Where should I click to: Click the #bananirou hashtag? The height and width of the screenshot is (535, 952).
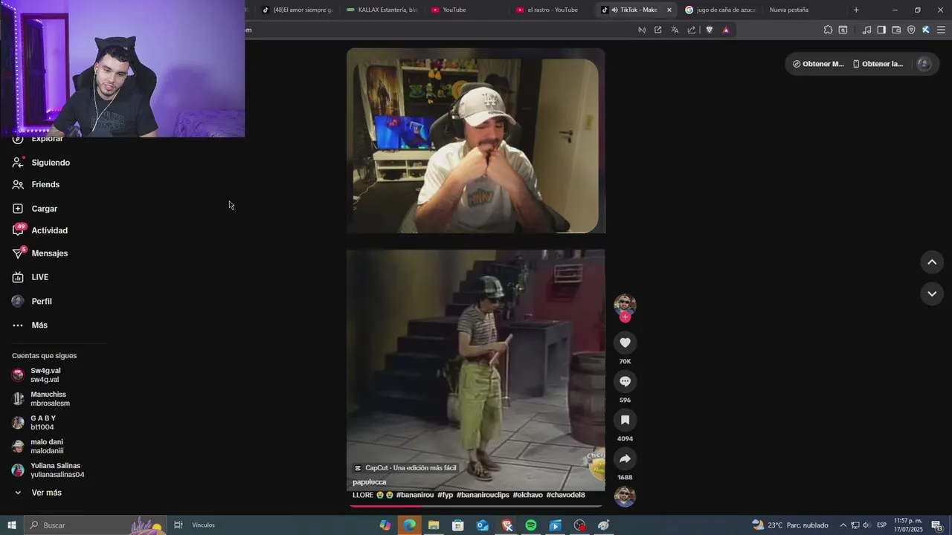coord(415,495)
